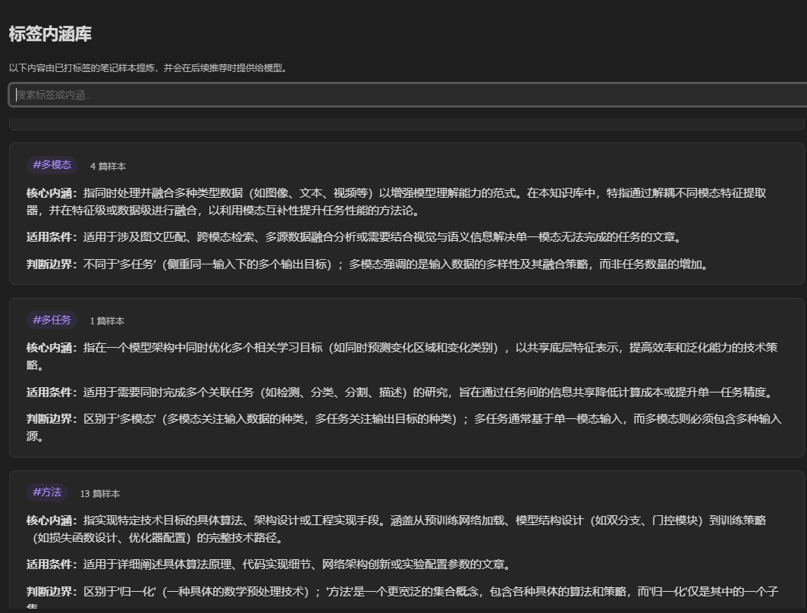The image size is (807, 613).
Task: Click 核心内涵 label in #多任务 card
Action: [x=52, y=348]
